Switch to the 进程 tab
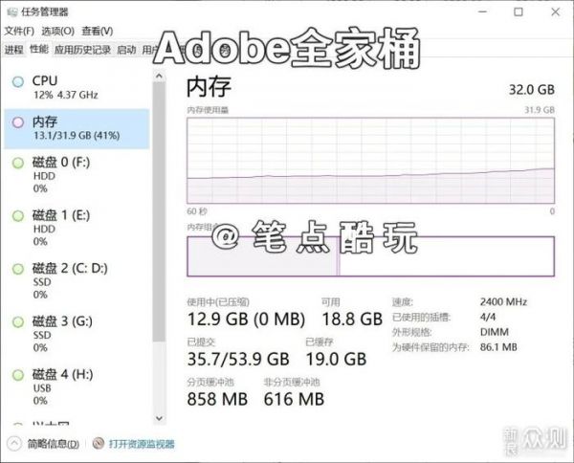This screenshot has height=463, width=574. pos(13,50)
